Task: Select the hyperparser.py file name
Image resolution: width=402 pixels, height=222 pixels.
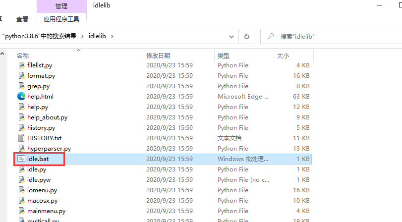Action: [49, 149]
